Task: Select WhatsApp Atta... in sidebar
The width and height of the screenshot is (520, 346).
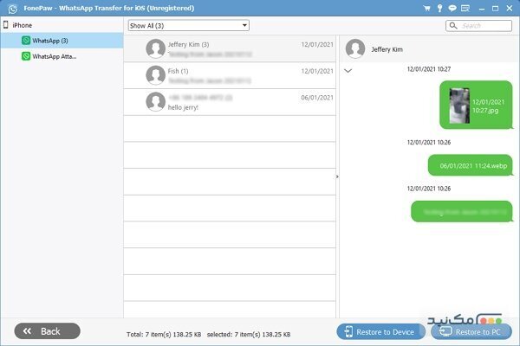Action: (x=62, y=56)
